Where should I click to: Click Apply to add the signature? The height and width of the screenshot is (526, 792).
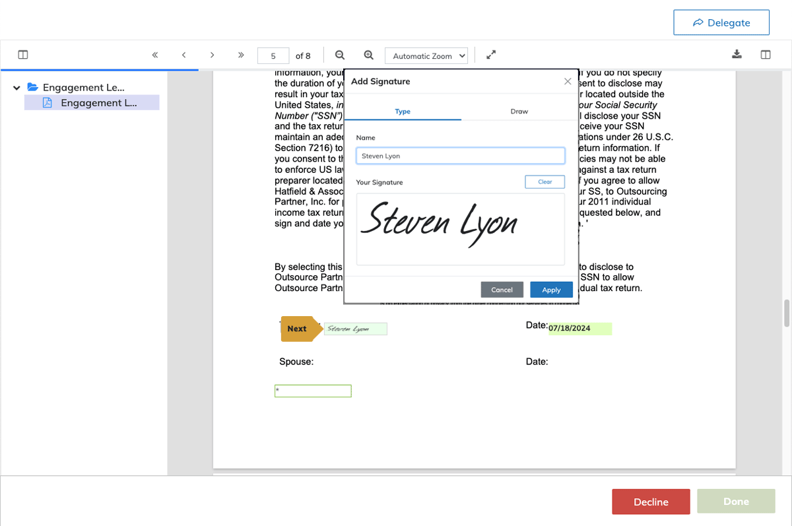[x=551, y=290]
